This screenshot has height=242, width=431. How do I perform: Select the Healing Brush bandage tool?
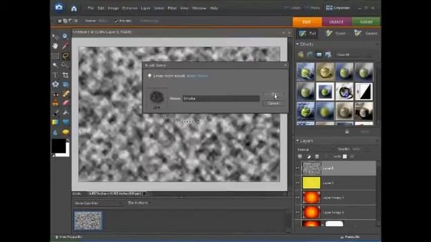pos(65,94)
